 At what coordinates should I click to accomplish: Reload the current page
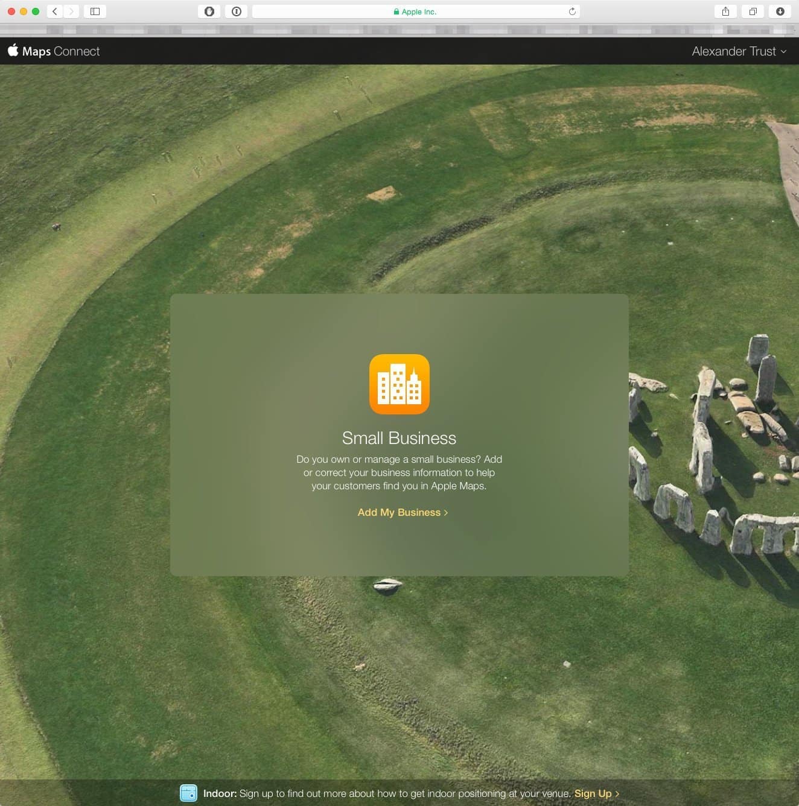(x=572, y=11)
